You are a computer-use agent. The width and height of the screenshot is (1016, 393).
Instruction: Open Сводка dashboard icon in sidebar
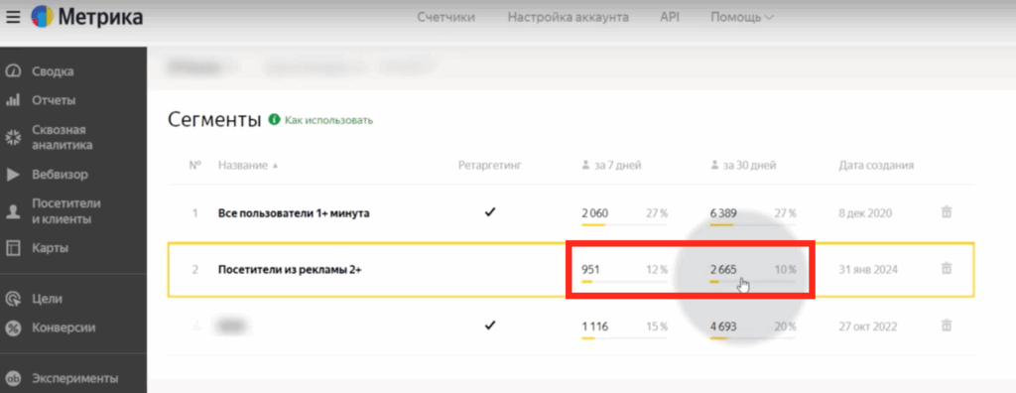coord(13,71)
